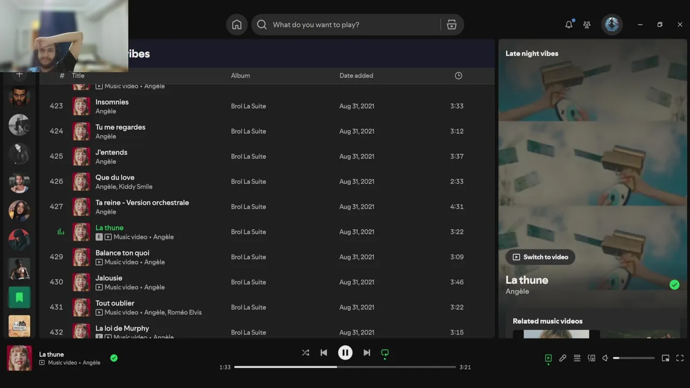
Task: Toggle the Now Playing view
Action: 548,358
